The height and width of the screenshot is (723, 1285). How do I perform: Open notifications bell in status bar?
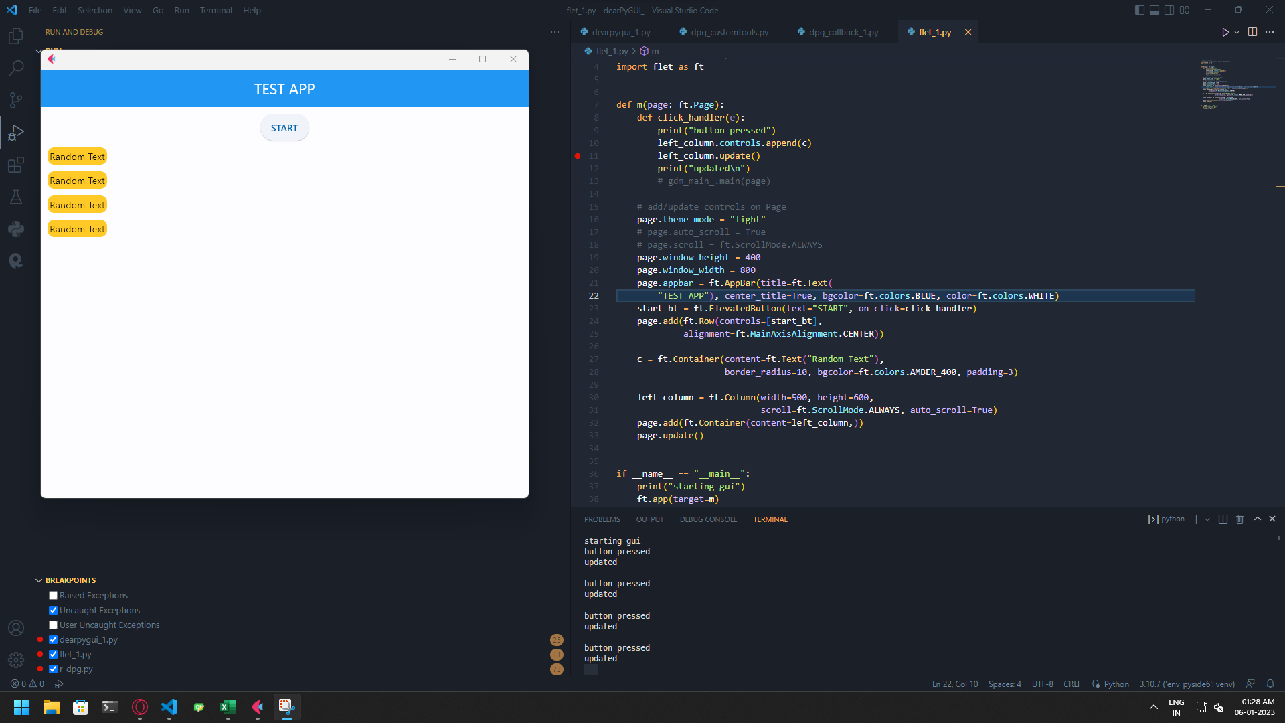point(1270,684)
